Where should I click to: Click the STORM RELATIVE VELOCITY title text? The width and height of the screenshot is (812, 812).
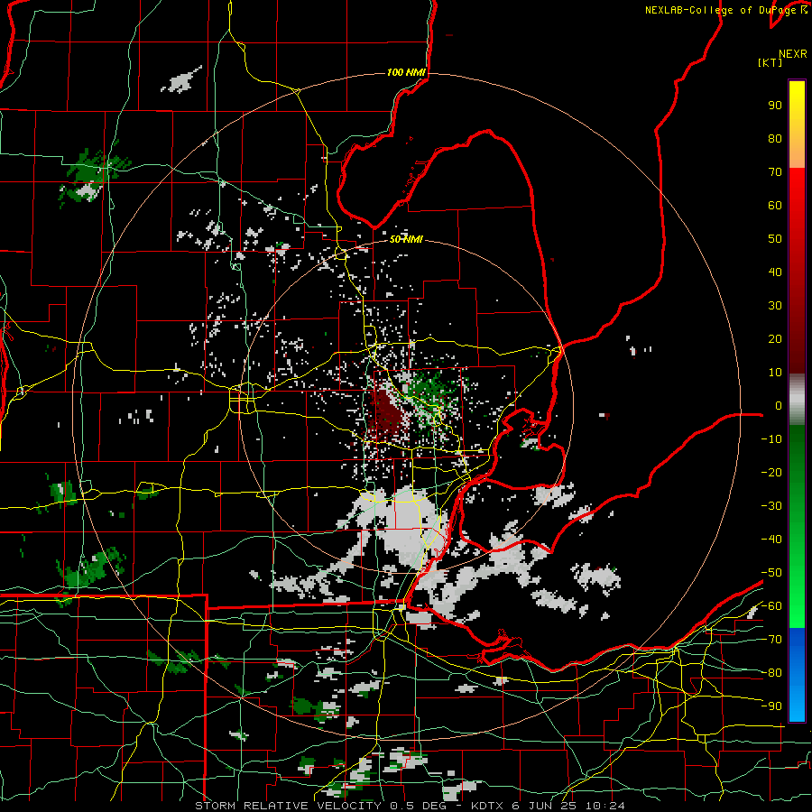tap(288, 806)
